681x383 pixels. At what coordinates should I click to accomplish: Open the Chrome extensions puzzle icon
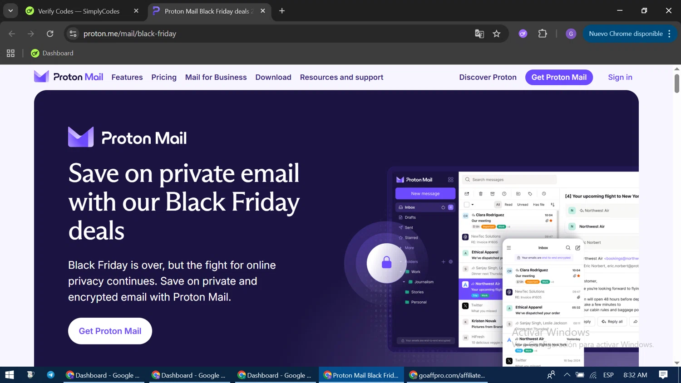543,34
